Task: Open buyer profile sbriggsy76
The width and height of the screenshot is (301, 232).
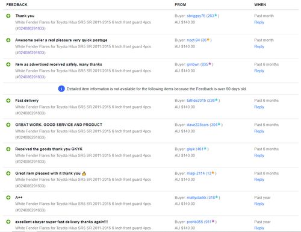Action: (196, 16)
